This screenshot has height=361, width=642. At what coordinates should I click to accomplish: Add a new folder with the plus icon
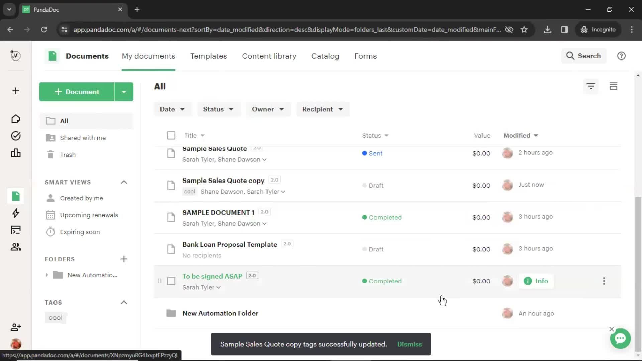[x=124, y=259]
